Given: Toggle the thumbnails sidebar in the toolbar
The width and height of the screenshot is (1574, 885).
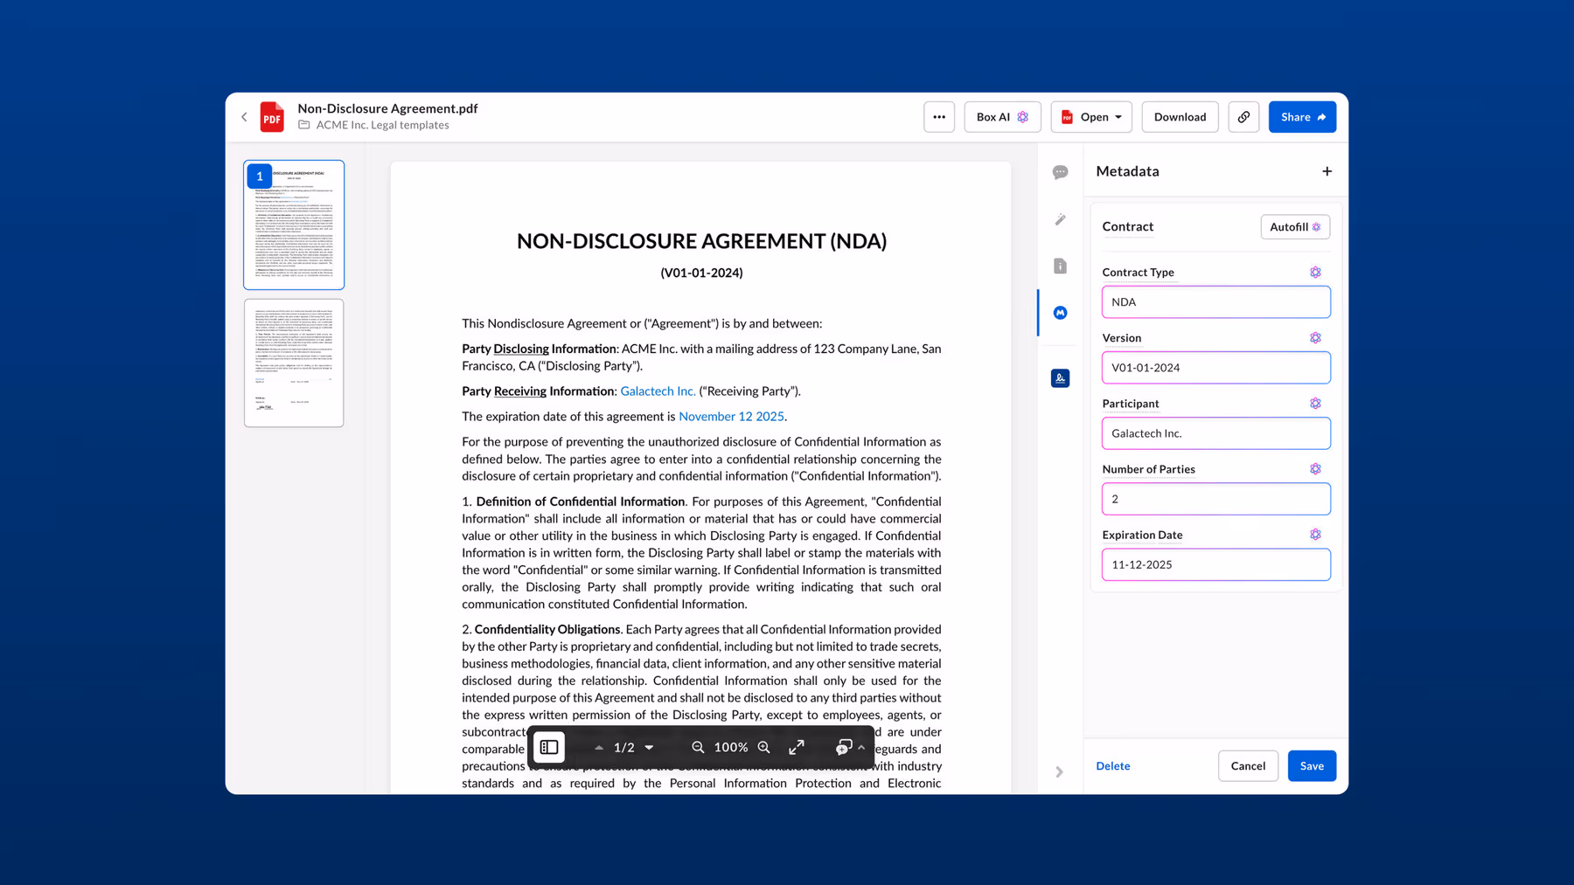Looking at the screenshot, I should coord(549,747).
